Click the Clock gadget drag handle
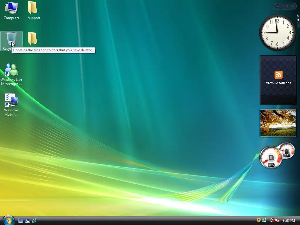Screen dimensions: 300x225 click(298, 25)
